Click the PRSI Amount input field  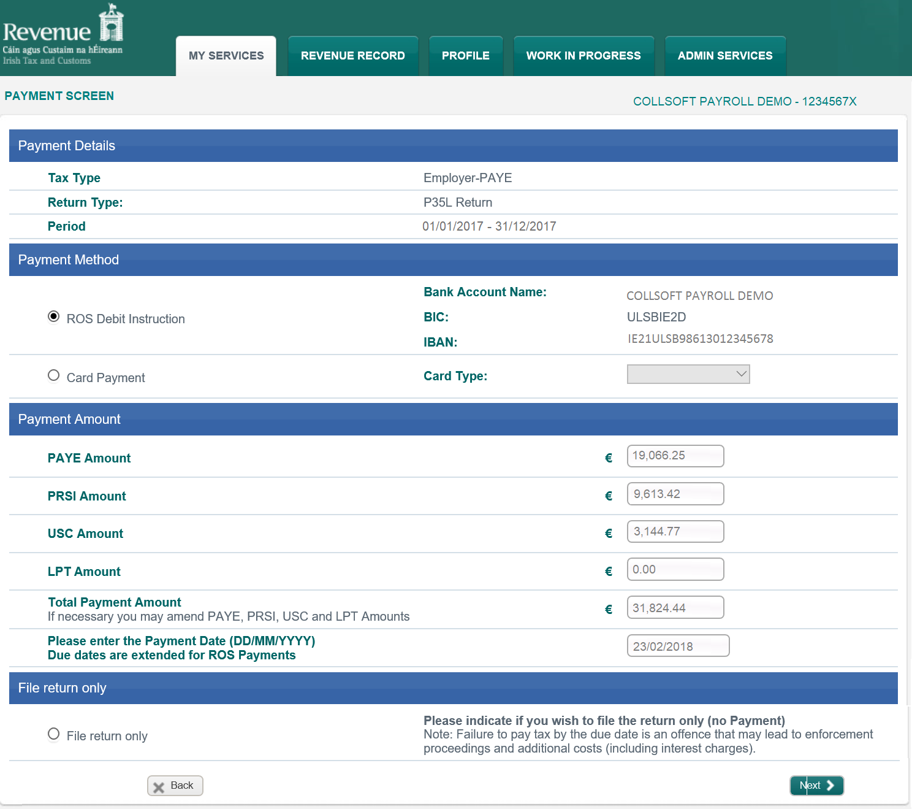click(x=675, y=494)
